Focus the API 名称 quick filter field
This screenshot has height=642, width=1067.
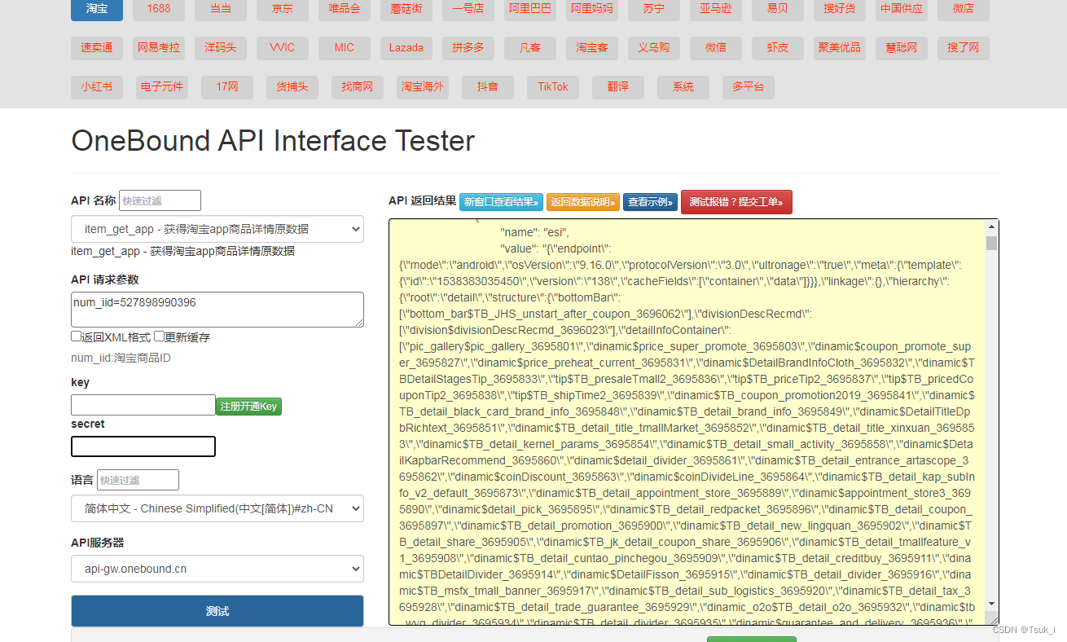point(160,200)
